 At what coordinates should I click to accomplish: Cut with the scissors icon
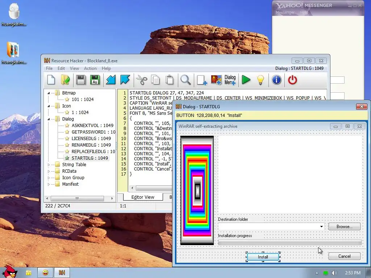pos(142,80)
